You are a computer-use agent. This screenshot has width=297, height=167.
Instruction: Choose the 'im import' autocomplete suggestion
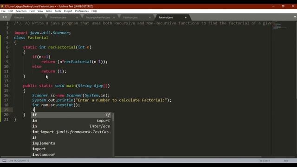coord(71,121)
